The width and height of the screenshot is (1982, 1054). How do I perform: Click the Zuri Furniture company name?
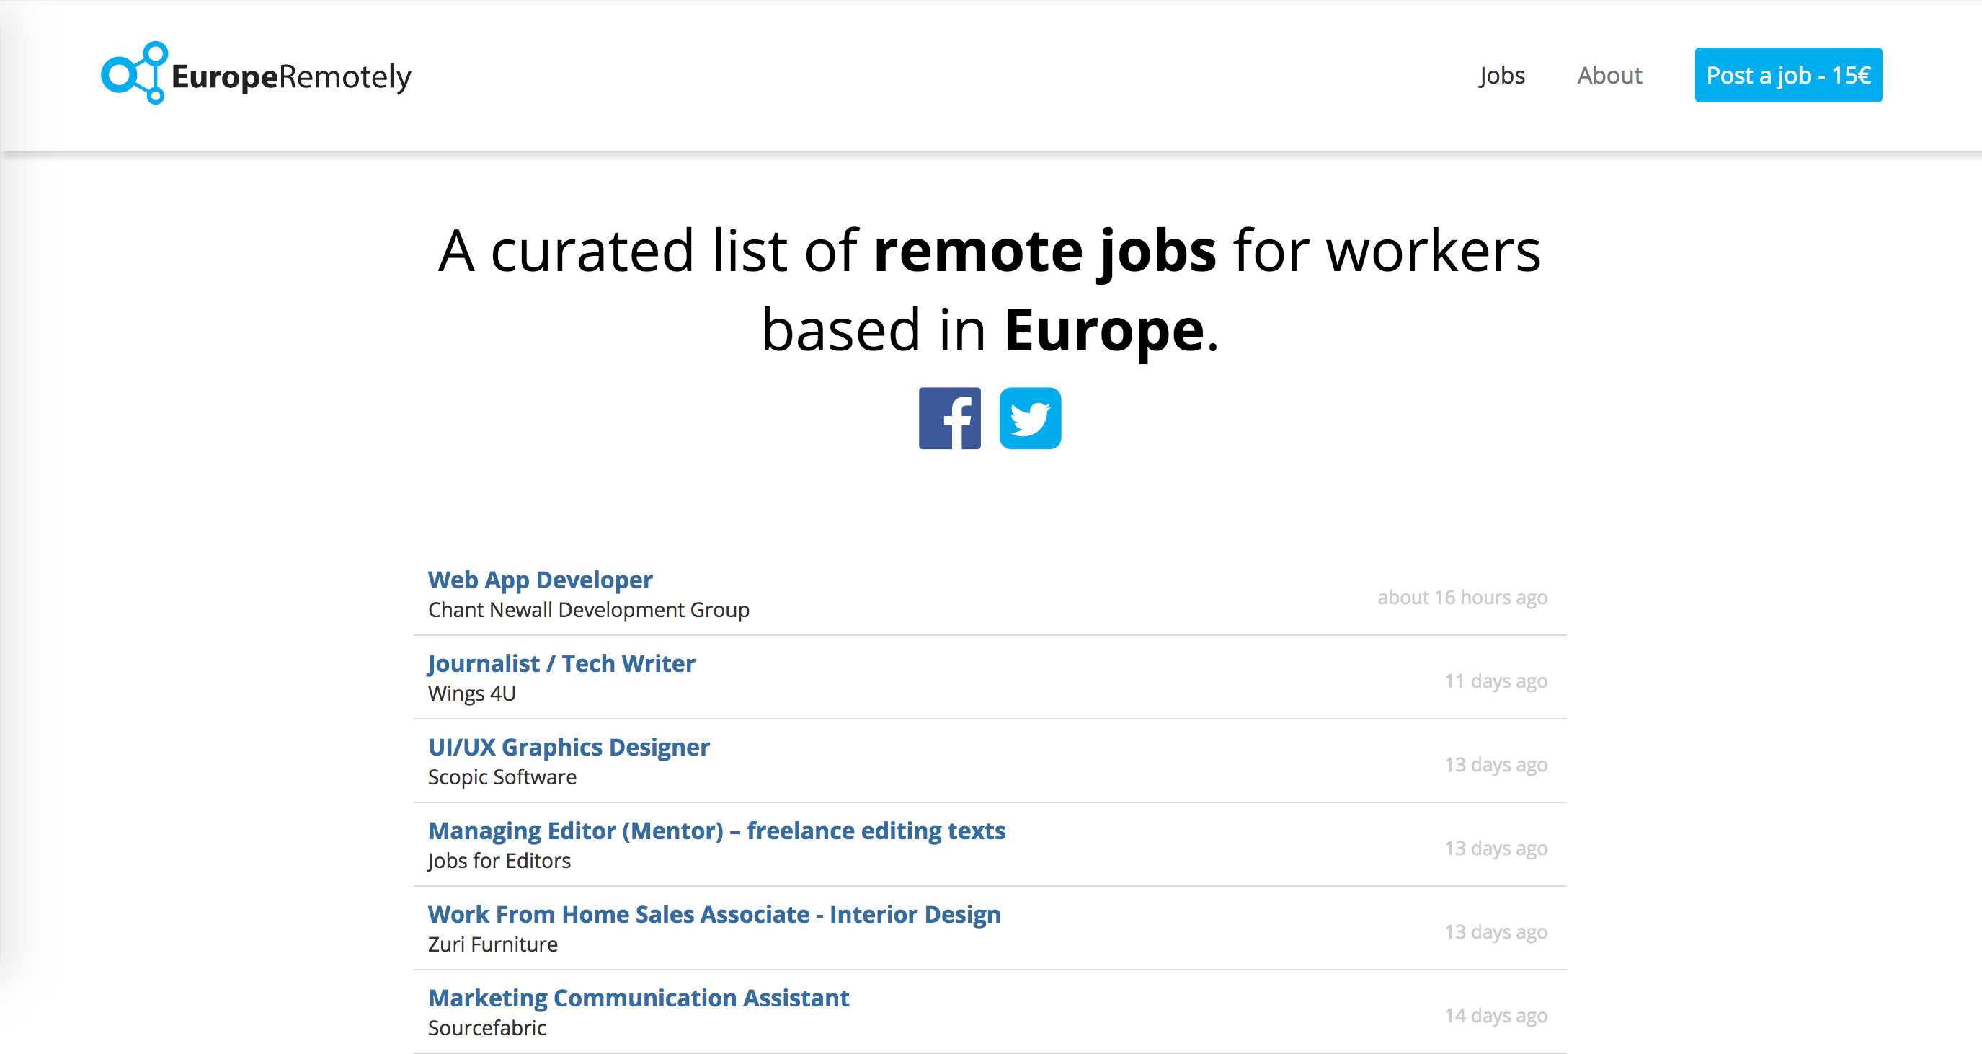click(492, 944)
